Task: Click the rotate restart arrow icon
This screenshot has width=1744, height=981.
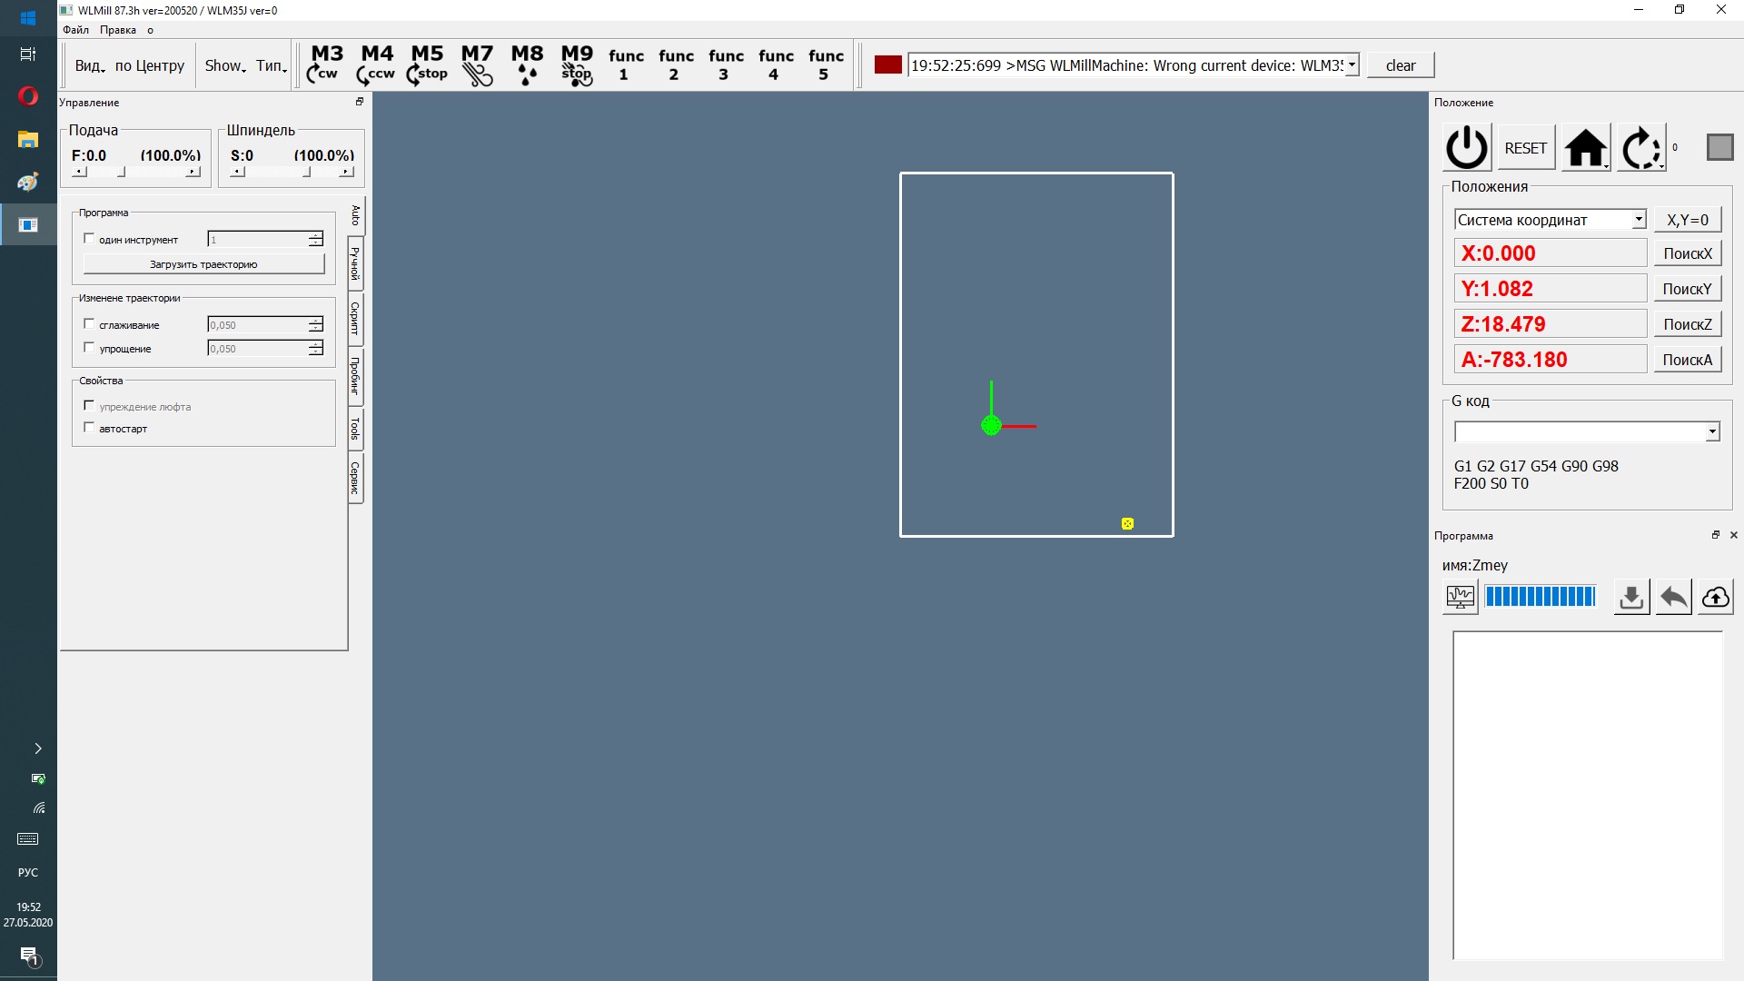Action: point(1640,148)
